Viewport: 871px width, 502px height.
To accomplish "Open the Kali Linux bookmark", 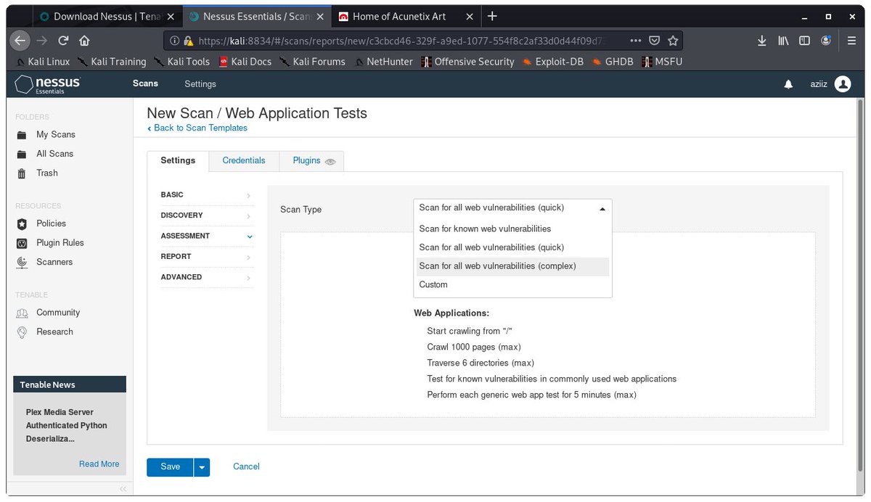I will pos(42,62).
